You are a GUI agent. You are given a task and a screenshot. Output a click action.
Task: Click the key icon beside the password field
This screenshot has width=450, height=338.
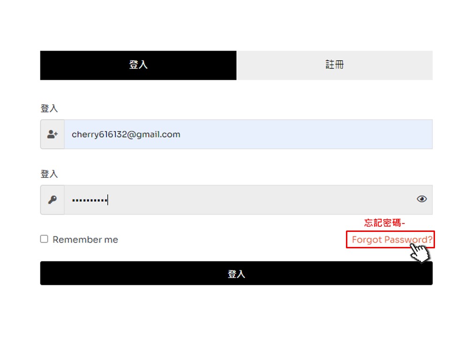(52, 200)
